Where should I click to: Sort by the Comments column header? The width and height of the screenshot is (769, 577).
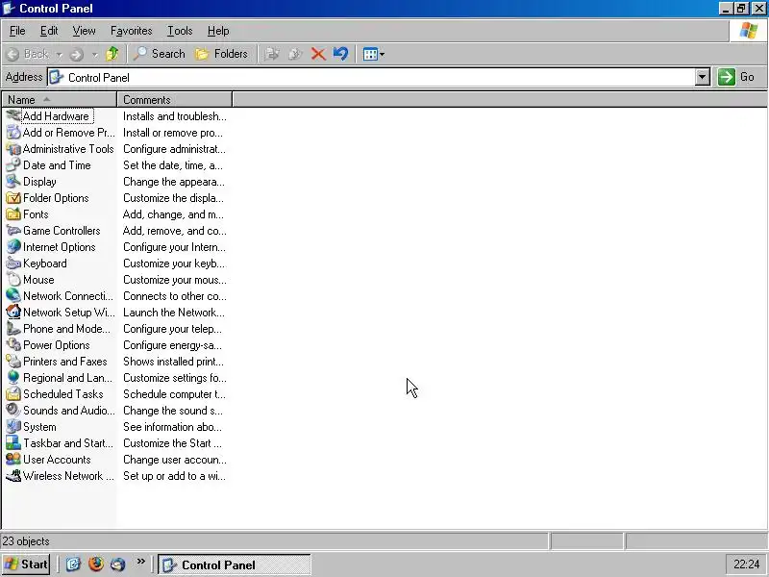(175, 100)
